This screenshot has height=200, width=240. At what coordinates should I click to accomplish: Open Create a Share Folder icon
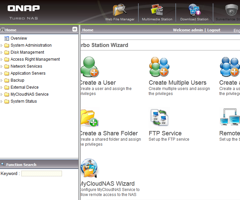point(89,118)
